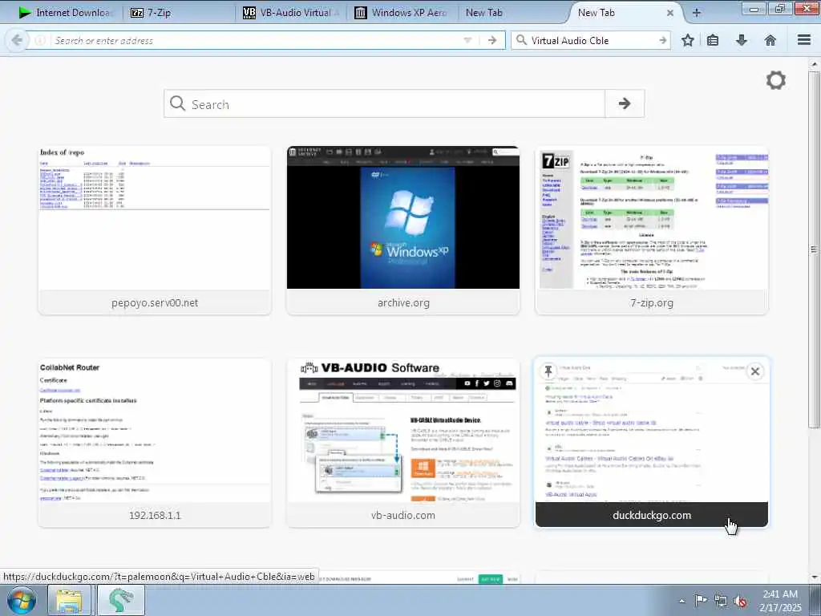This screenshot has width=821, height=616.
Task: Open the hamburger menu
Action: click(804, 40)
